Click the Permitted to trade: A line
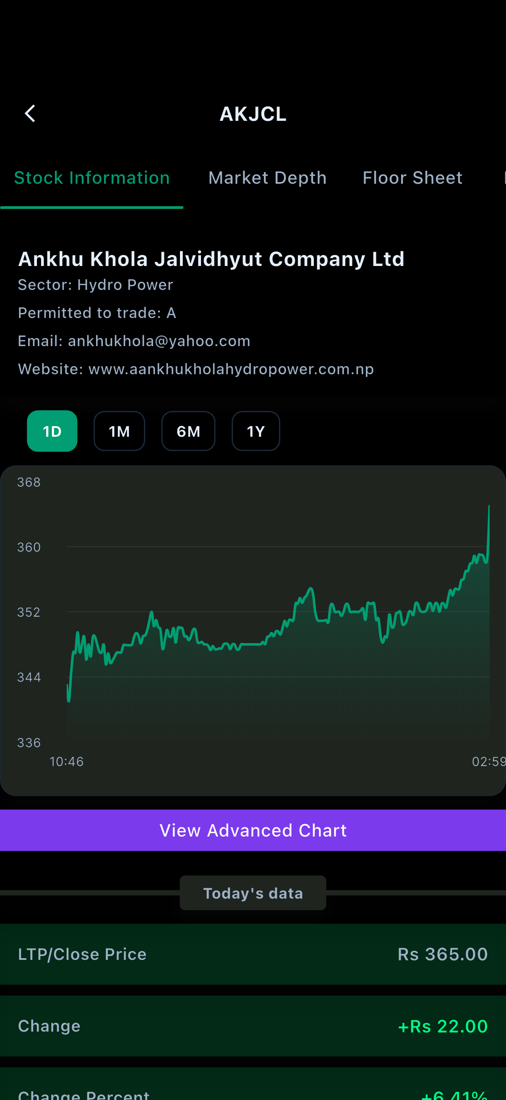The image size is (506, 1100). pos(97,313)
